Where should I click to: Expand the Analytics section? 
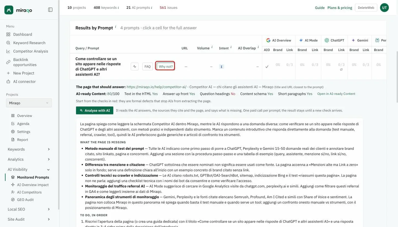point(29,159)
